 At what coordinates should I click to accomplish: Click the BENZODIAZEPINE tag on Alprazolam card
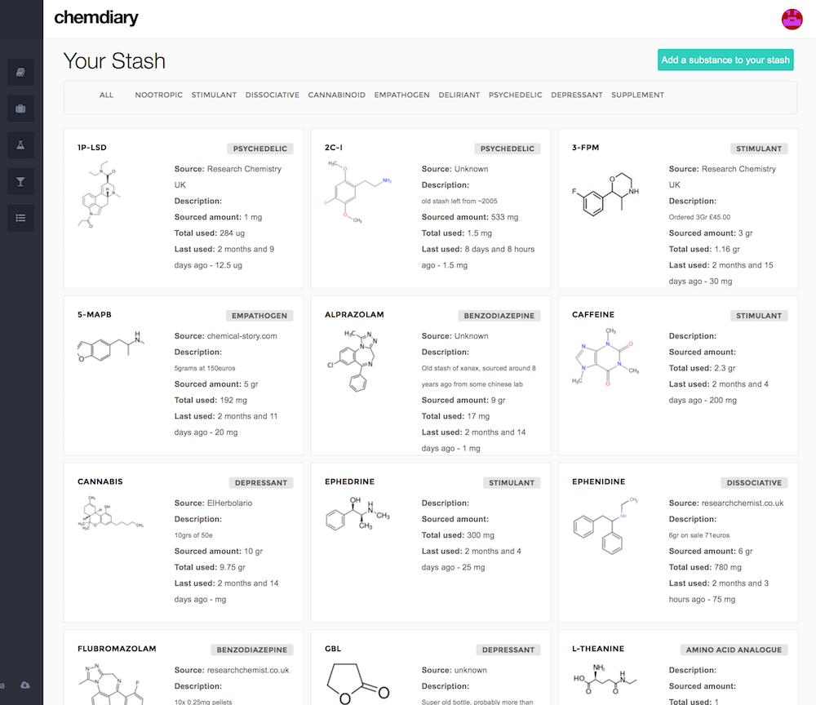coord(499,316)
